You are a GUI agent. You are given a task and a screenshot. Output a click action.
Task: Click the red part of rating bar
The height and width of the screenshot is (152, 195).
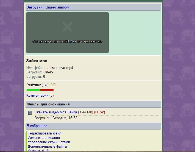coord(47,90)
